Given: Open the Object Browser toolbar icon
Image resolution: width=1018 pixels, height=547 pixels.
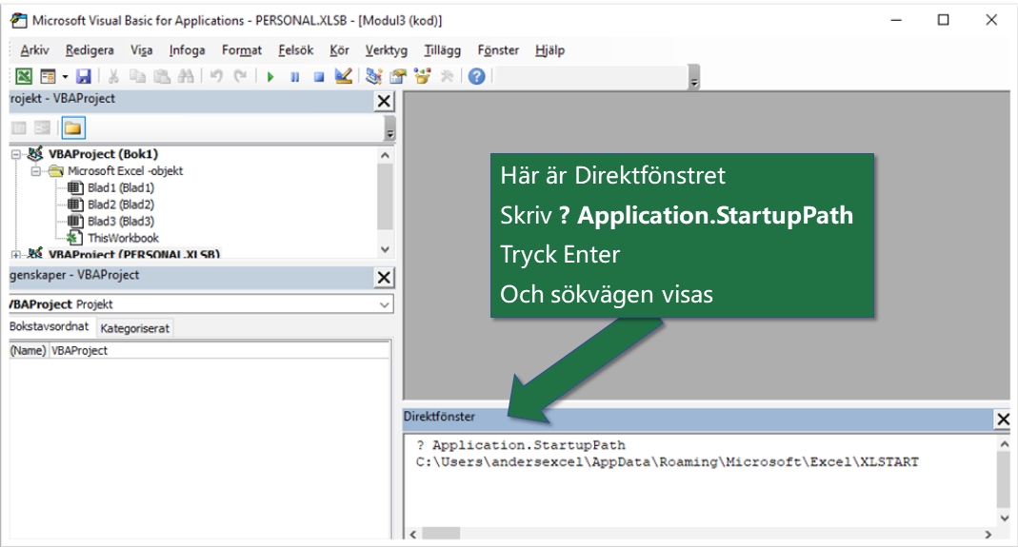Looking at the screenshot, I should (x=422, y=76).
